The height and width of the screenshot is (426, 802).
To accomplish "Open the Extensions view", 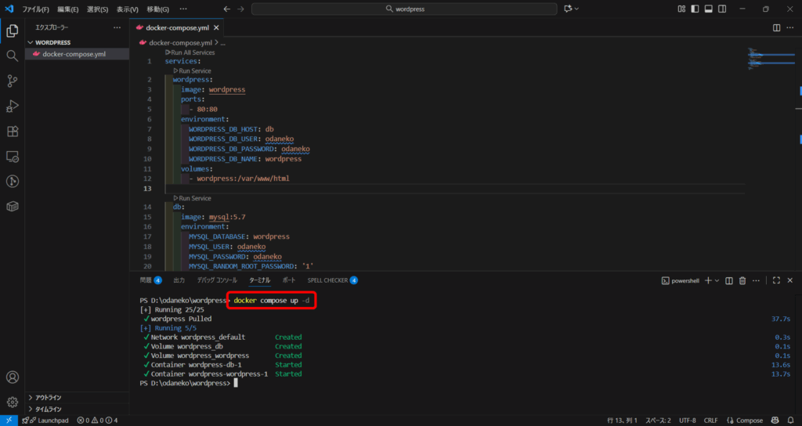I will pyautogui.click(x=12, y=132).
